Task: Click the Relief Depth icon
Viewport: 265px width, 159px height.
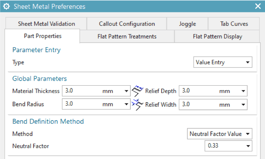Action: 137,91
